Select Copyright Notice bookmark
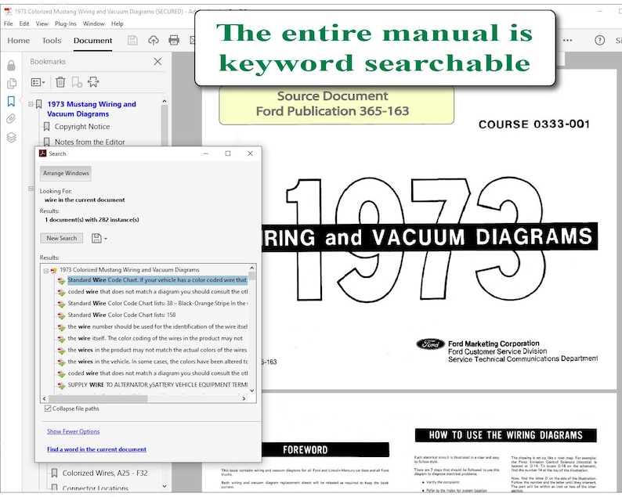Viewport: 622px width, 497px height. coord(82,127)
